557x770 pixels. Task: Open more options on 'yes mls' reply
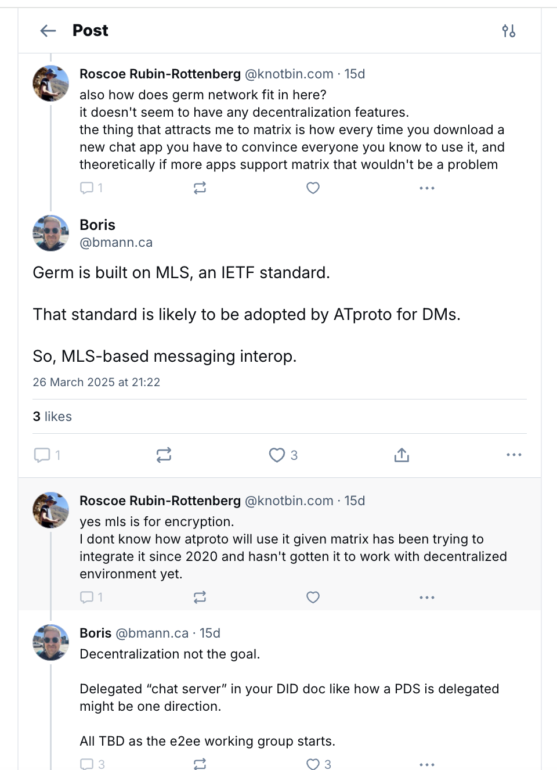pos(427,598)
